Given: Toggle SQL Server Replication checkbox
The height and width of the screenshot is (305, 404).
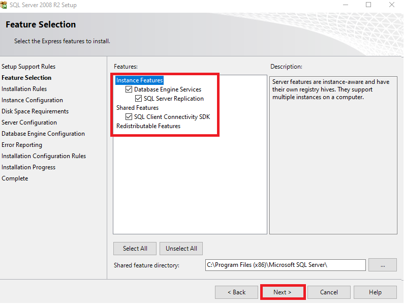Looking at the screenshot, I should click(138, 99).
